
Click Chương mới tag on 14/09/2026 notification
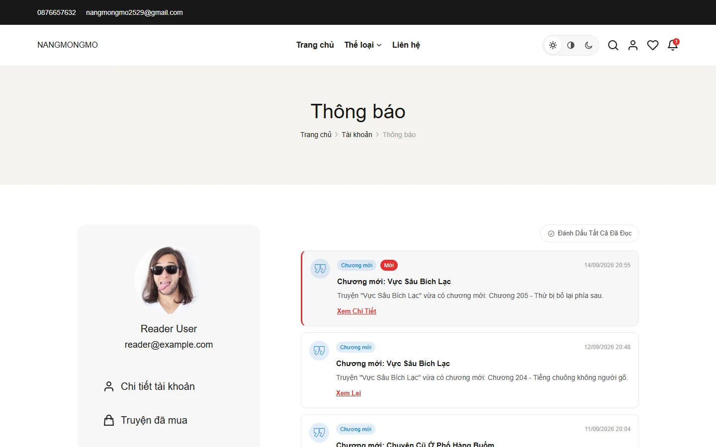(x=357, y=265)
